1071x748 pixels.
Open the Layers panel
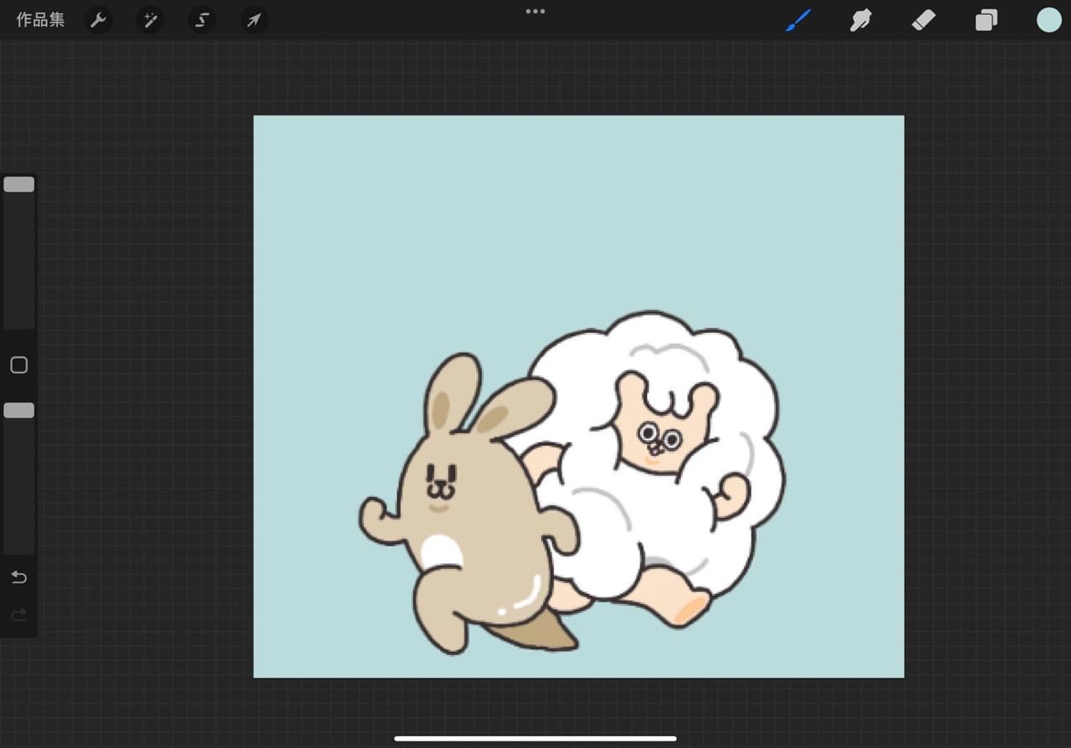(x=986, y=20)
